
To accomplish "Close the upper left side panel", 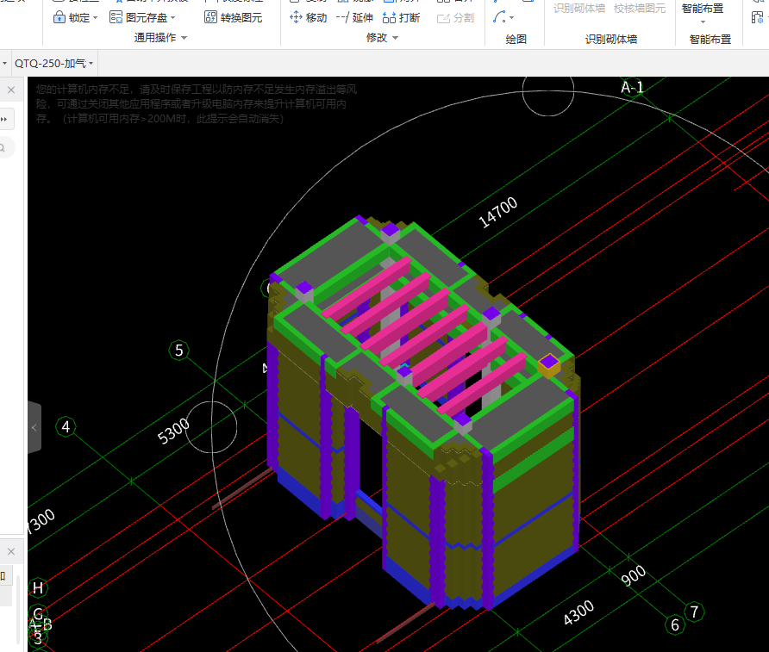I will 11,90.
